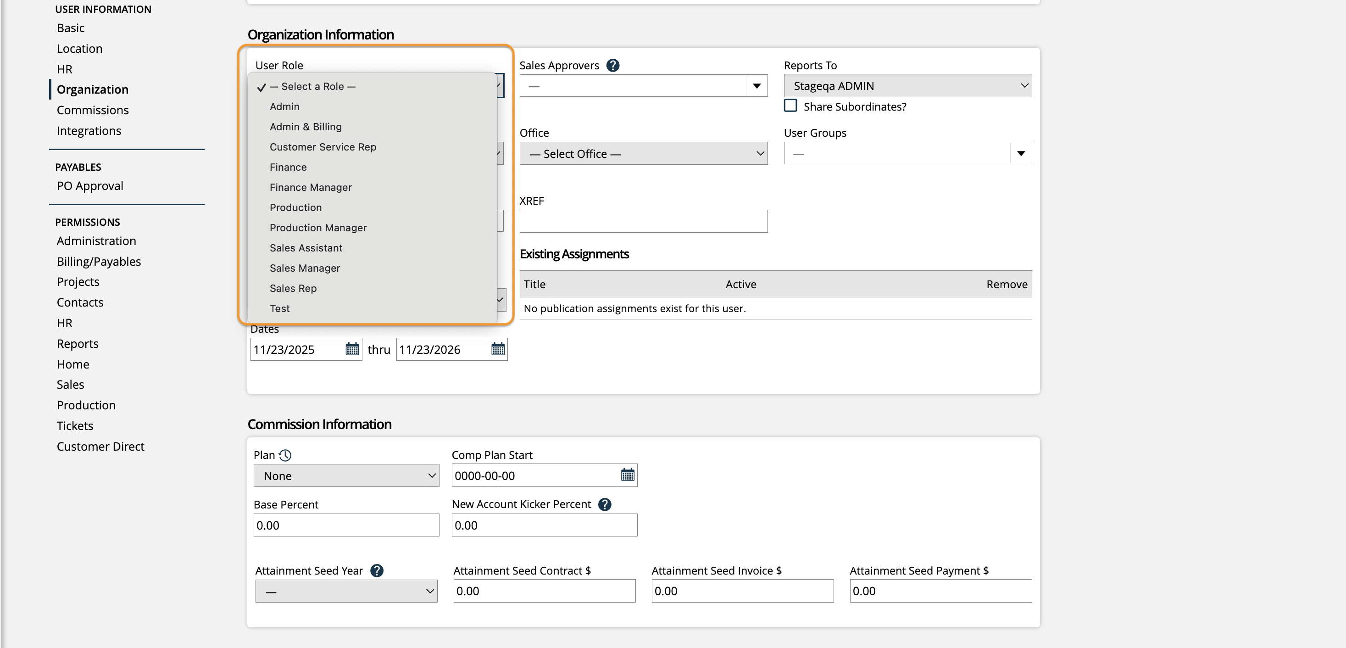This screenshot has width=1346, height=648.
Task: Expand User Groups dropdown arrow
Action: (1020, 154)
